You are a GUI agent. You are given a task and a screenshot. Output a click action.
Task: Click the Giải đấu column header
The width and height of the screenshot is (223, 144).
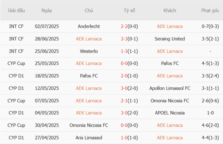[16, 11]
